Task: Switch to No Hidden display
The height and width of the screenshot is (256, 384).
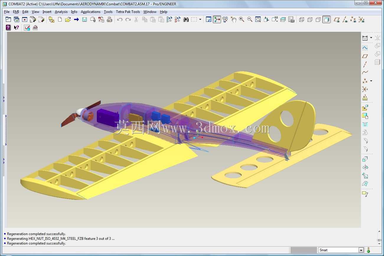Action: tap(318, 19)
